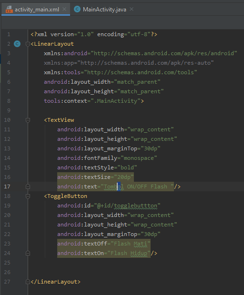Image resolution: width=244 pixels, height=295 pixels.
Task: Click line number 27 in the gutter
Action: pos(7,282)
